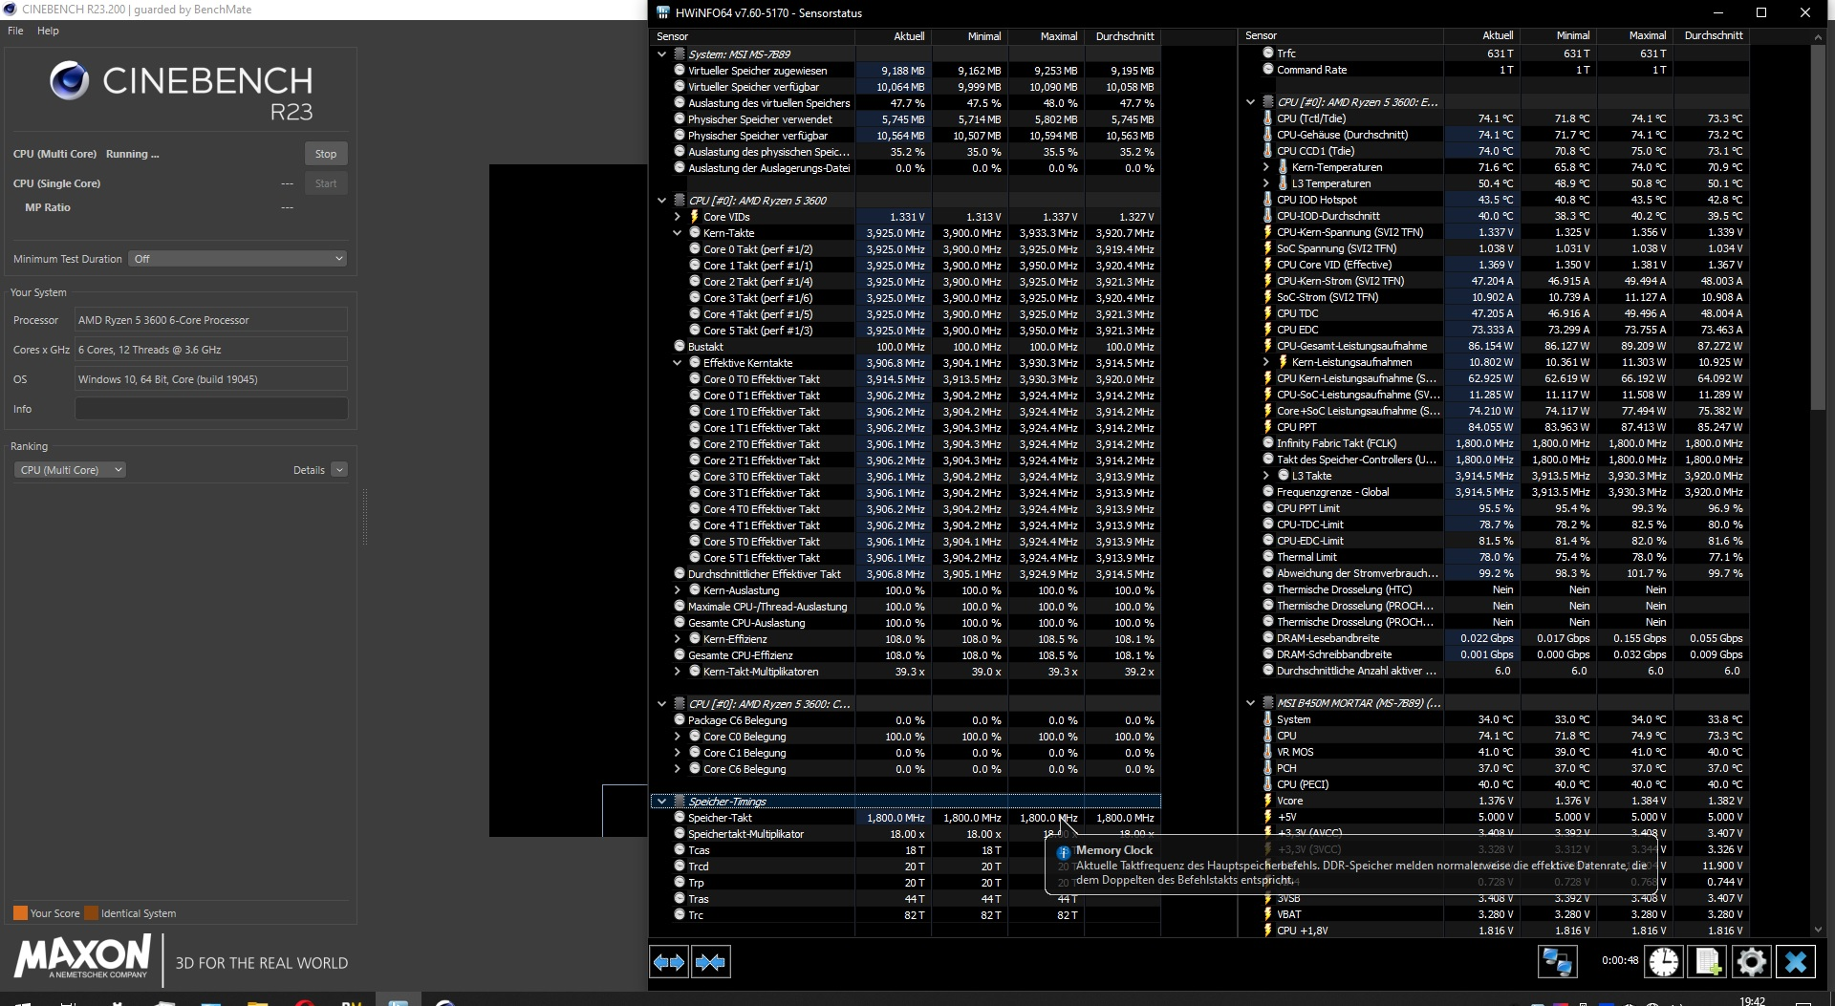The image size is (1835, 1006).
Task: Expand the Core VIDs row
Action: pyautogui.click(x=677, y=217)
